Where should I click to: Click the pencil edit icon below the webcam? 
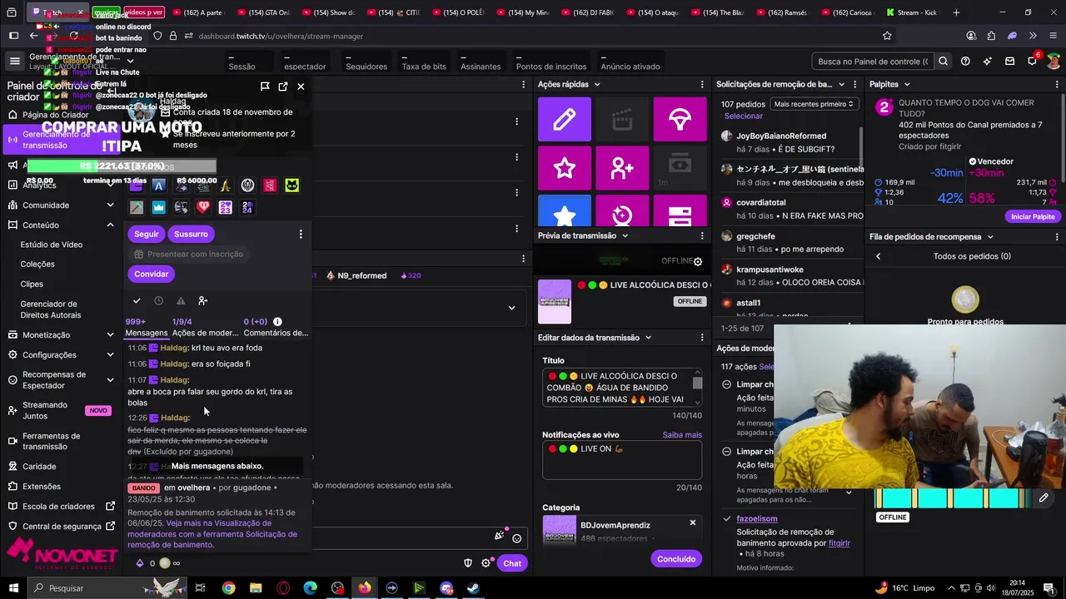(1044, 498)
